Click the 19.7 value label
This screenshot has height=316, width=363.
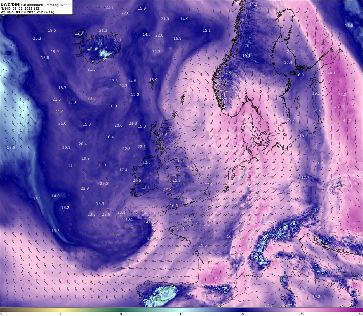click(x=198, y=224)
